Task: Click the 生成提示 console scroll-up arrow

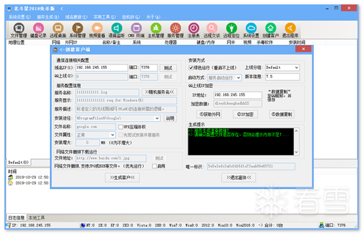Action: pos(296,131)
